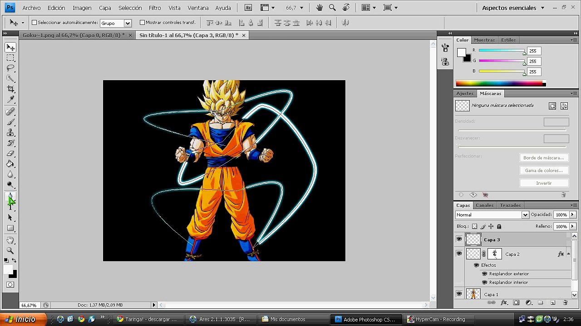The height and width of the screenshot is (326, 581).
Task: Select the Path Selection arrow tool
Action: [10, 218]
